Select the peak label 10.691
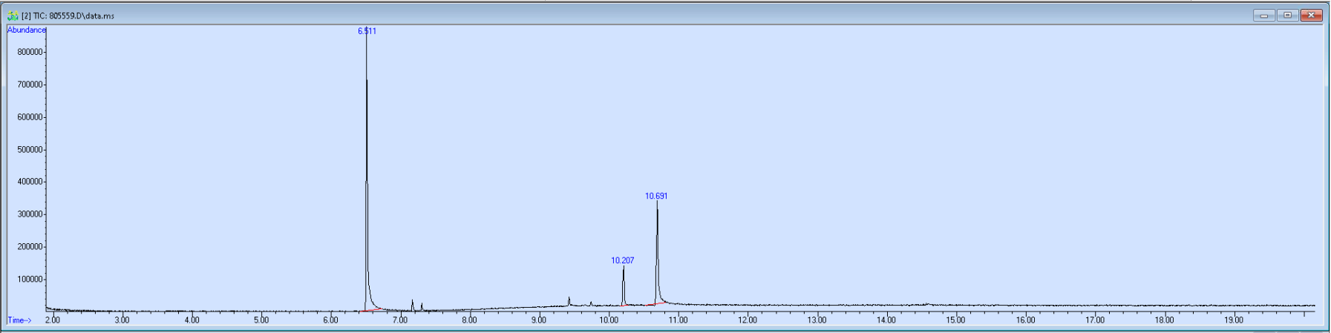Viewport: 1331px width, 333px height. coord(656,197)
